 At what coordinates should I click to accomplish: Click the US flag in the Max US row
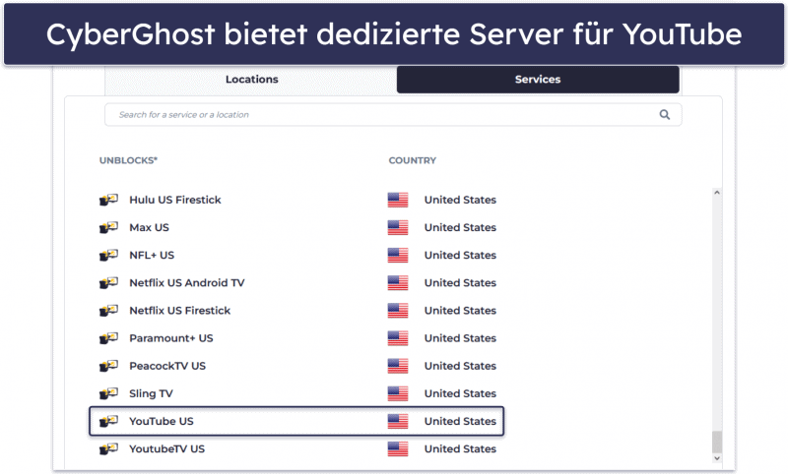tap(398, 227)
